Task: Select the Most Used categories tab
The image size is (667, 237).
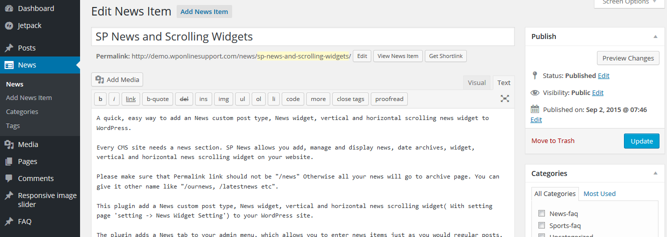Action: 599,193
